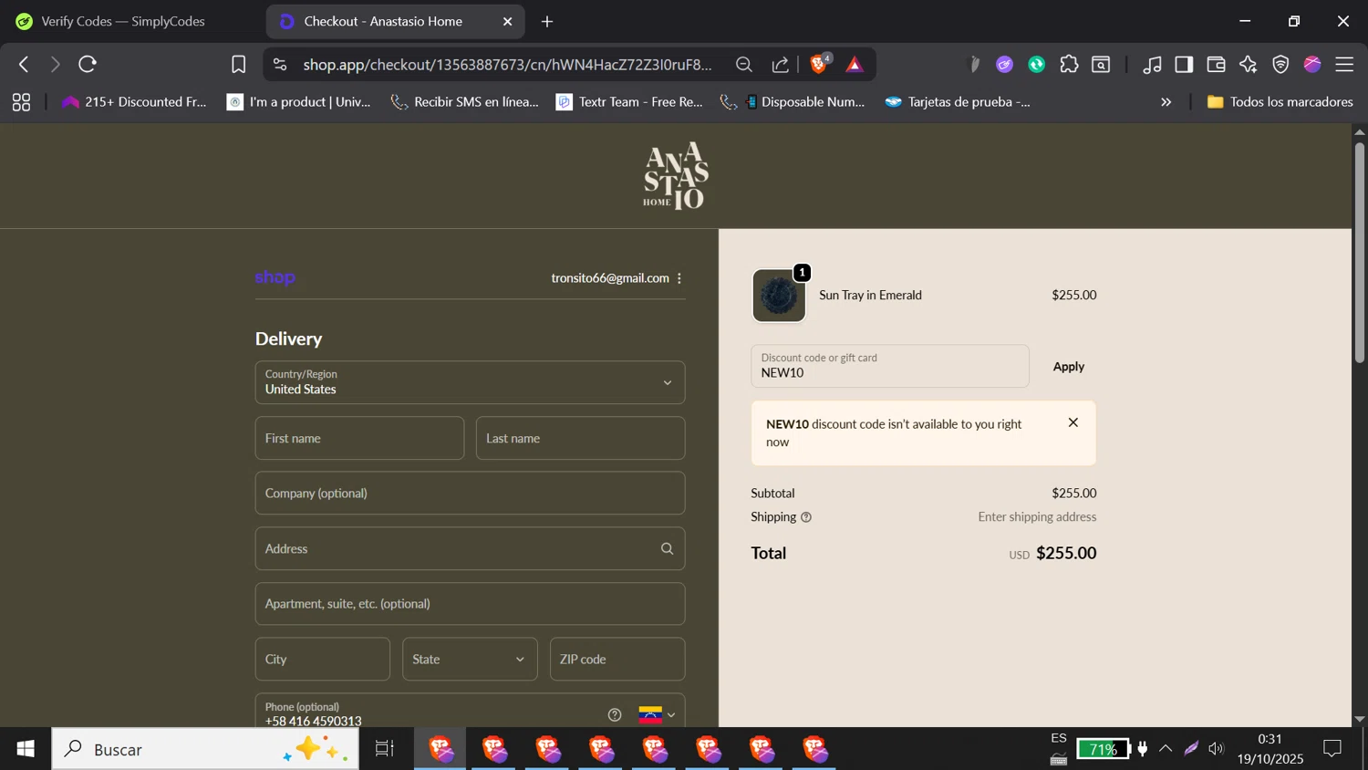
Task: Open the browser hamburger menu
Action: (1344, 64)
